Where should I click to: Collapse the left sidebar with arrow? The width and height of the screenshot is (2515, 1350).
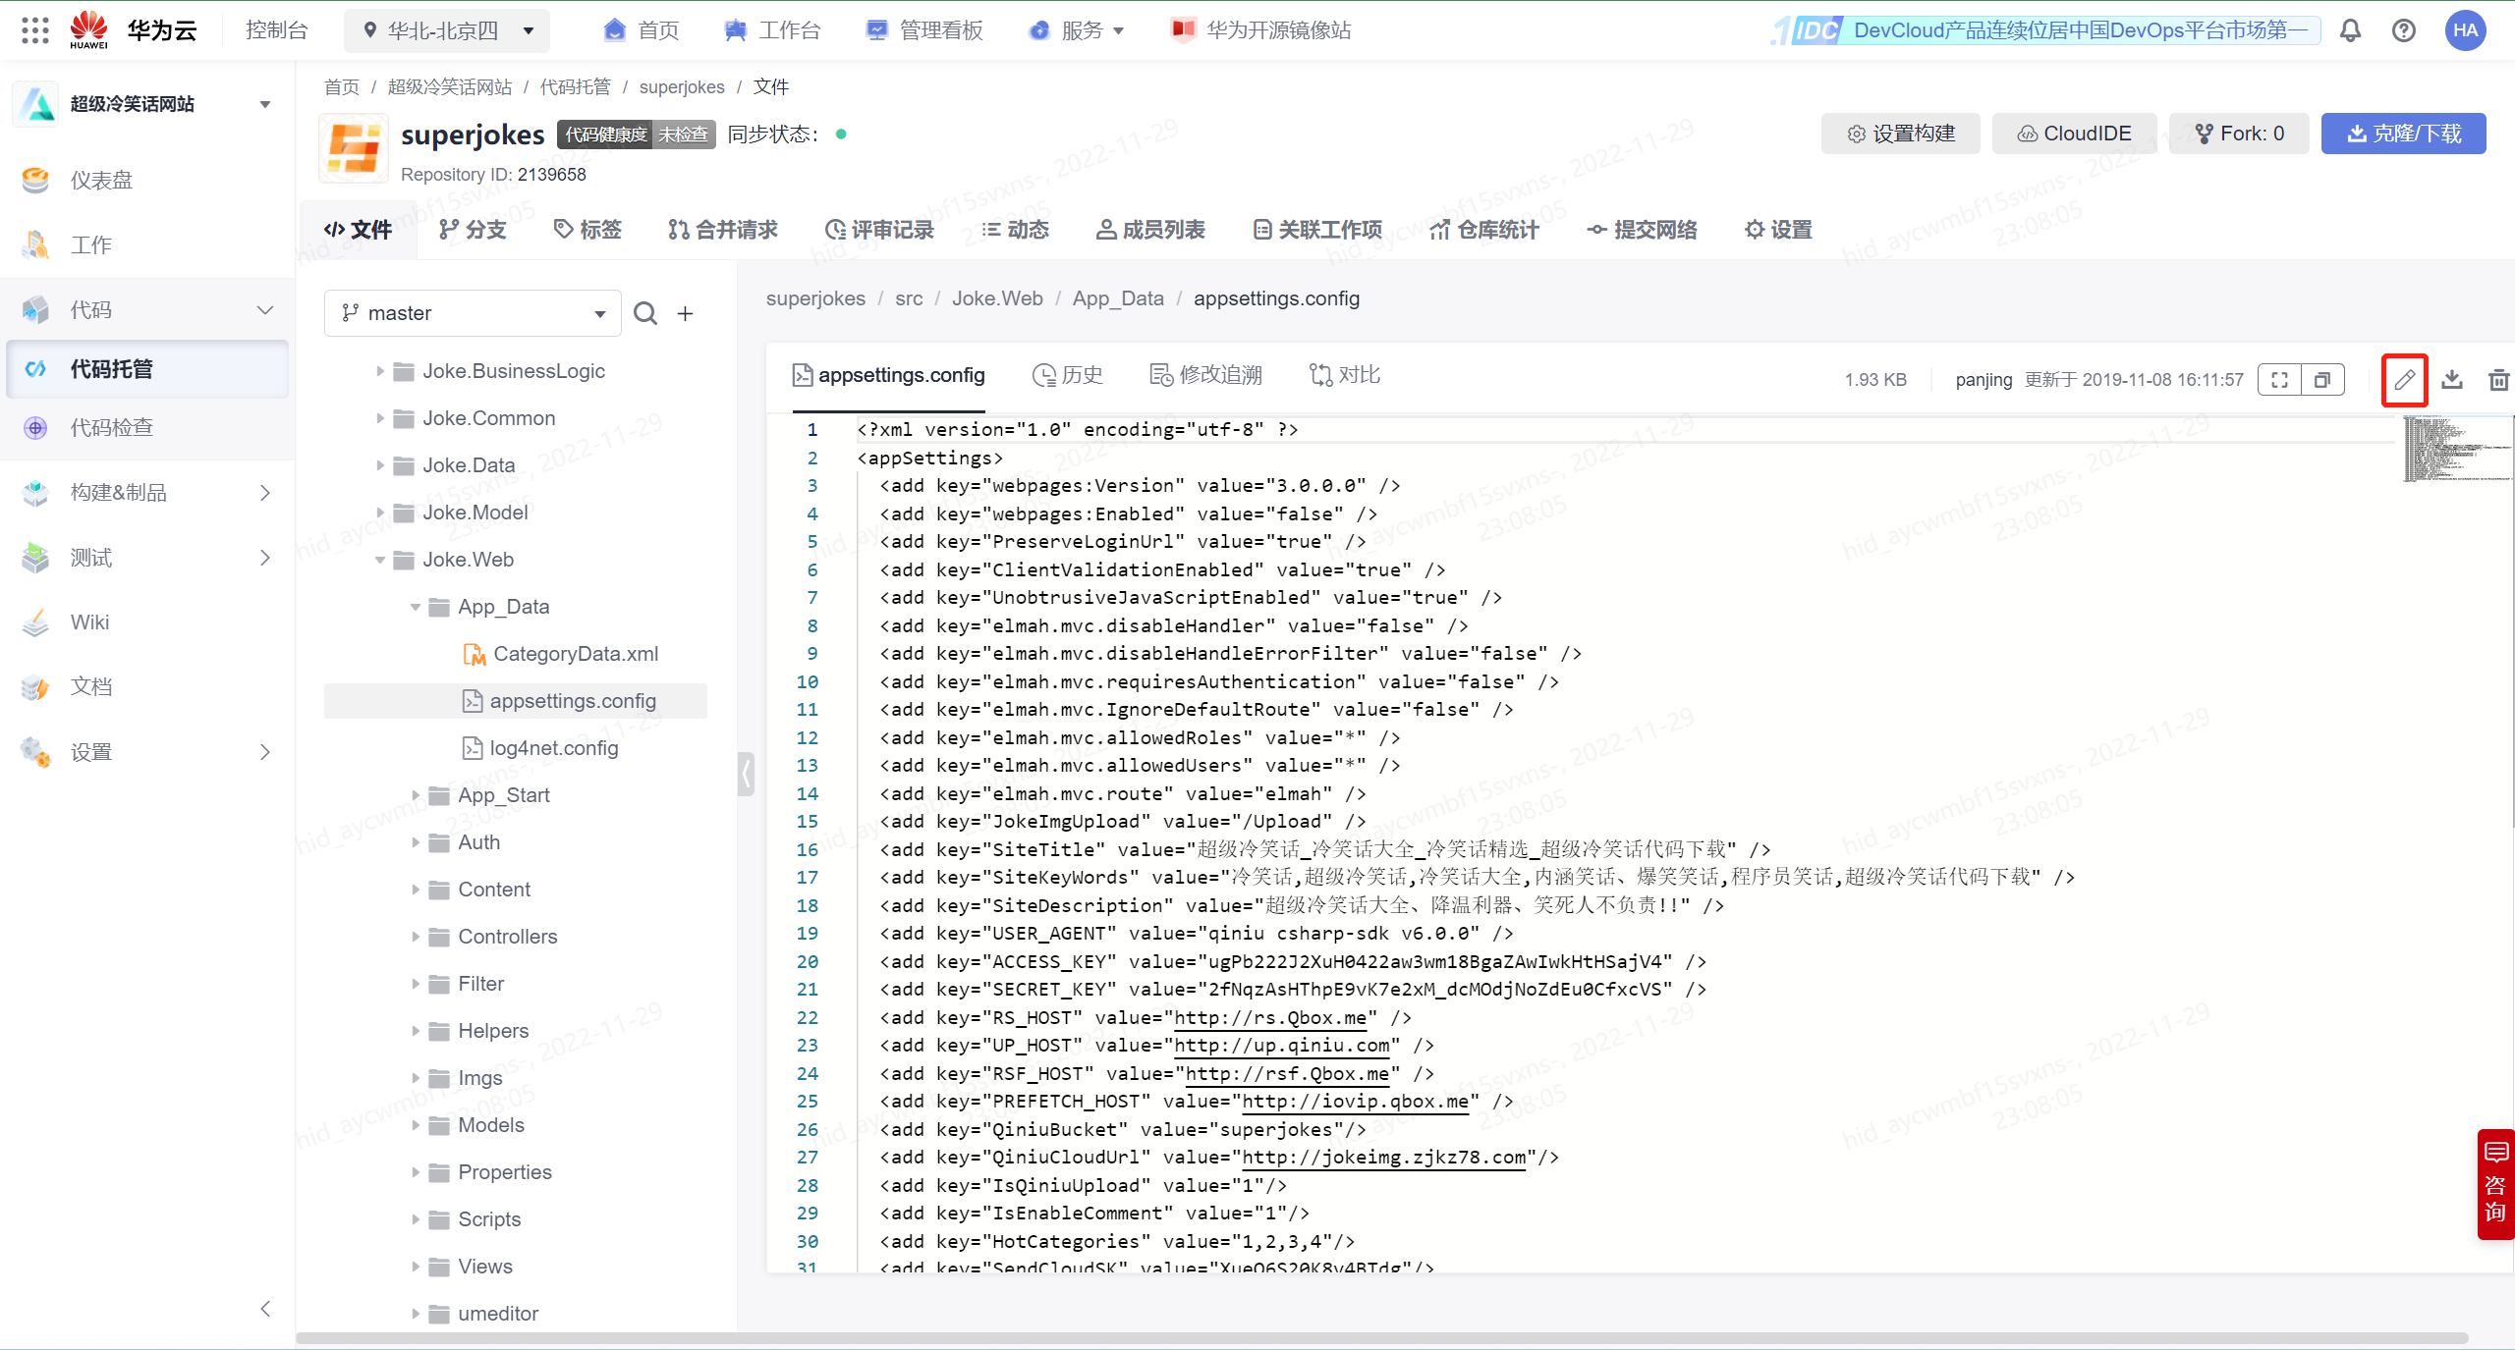(265, 1309)
